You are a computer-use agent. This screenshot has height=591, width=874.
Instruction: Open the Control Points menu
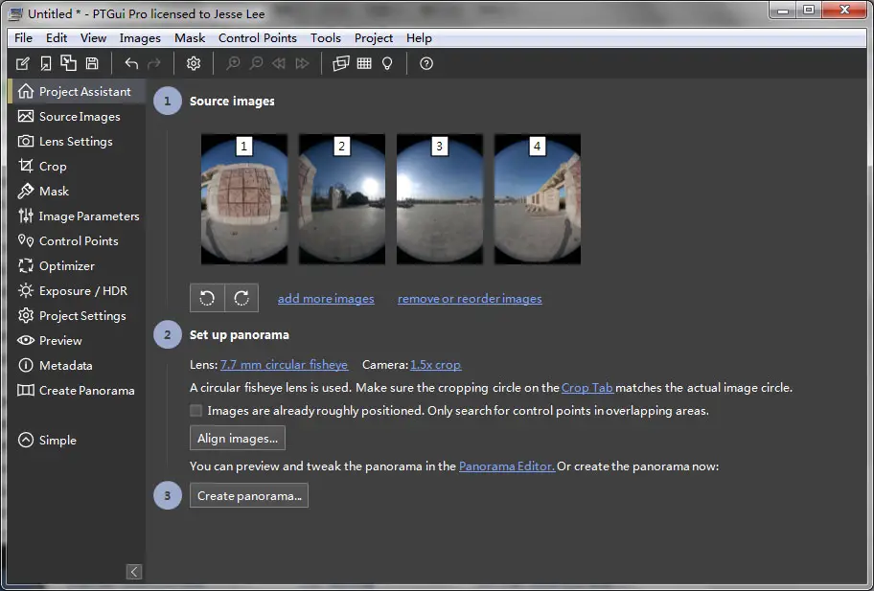click(257, 38)
